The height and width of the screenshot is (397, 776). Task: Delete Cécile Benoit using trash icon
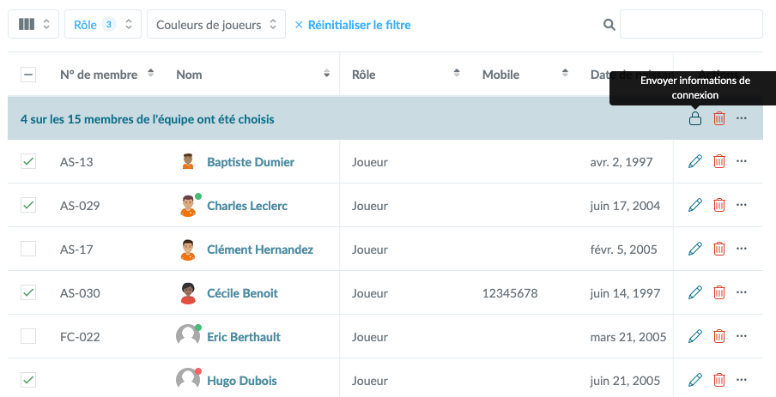(x=719, y=292)
